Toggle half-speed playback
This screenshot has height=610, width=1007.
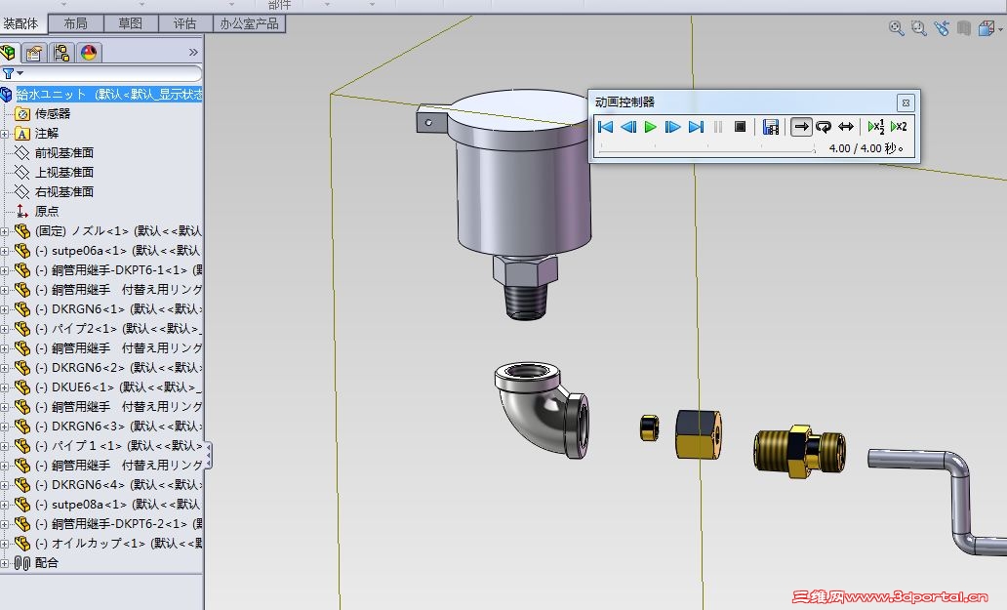pos(876,127)
